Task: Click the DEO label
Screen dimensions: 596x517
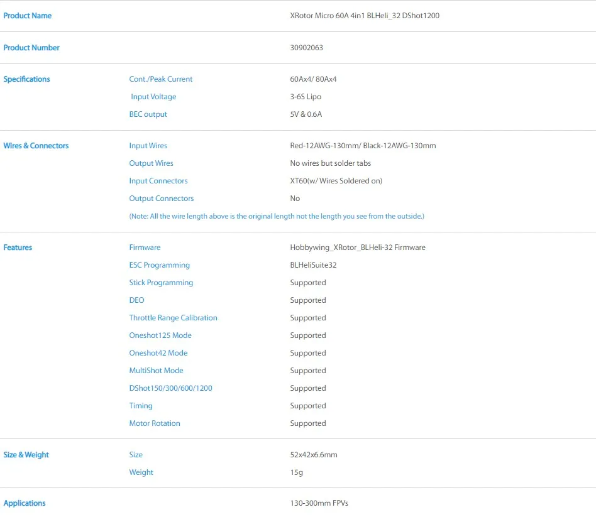Action: 137,300
